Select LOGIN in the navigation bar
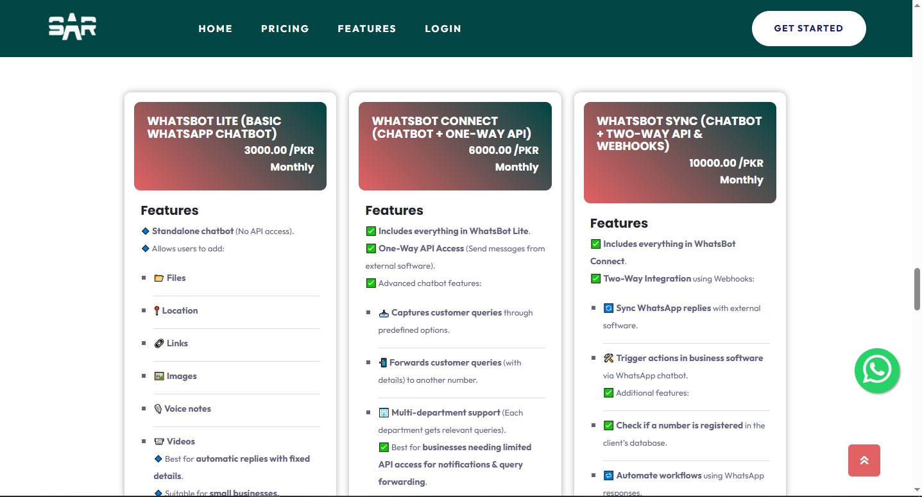922x497 pixels. [x=443, y=28]
